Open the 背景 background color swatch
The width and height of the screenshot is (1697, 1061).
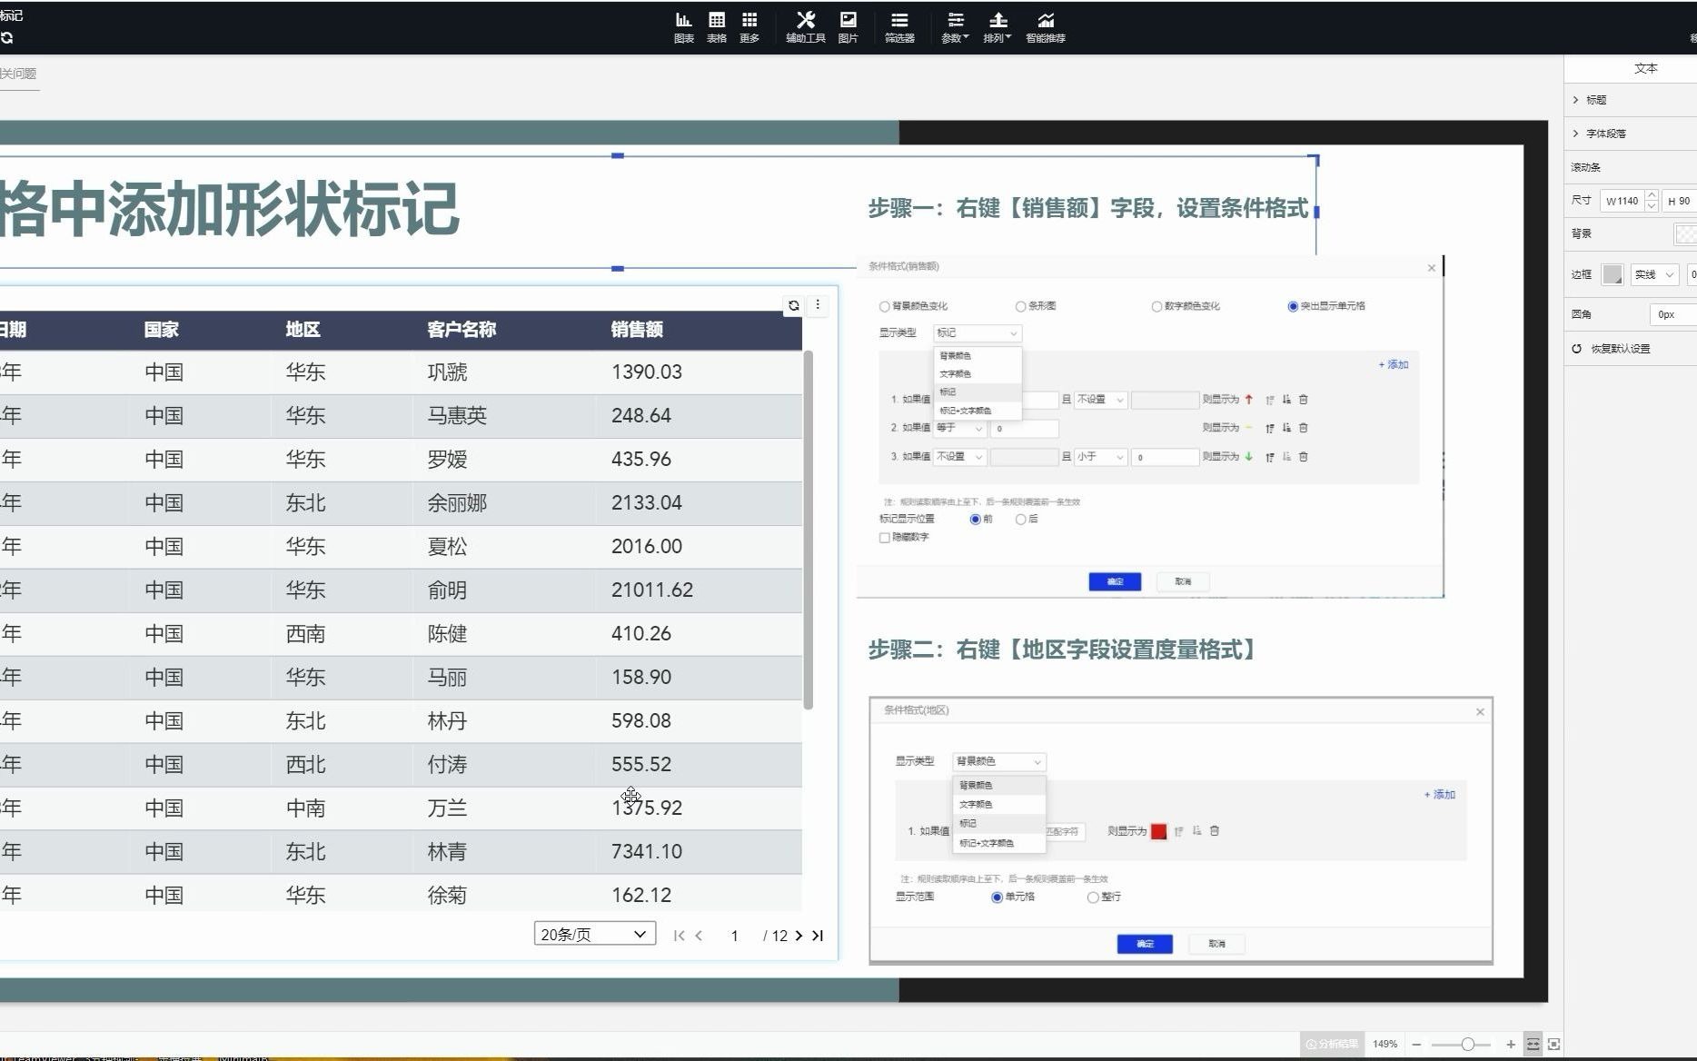pos(1686,234)
